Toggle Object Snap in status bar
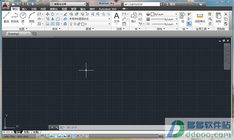The height and width of the screenshot is (140, 234). click(56, 136)
